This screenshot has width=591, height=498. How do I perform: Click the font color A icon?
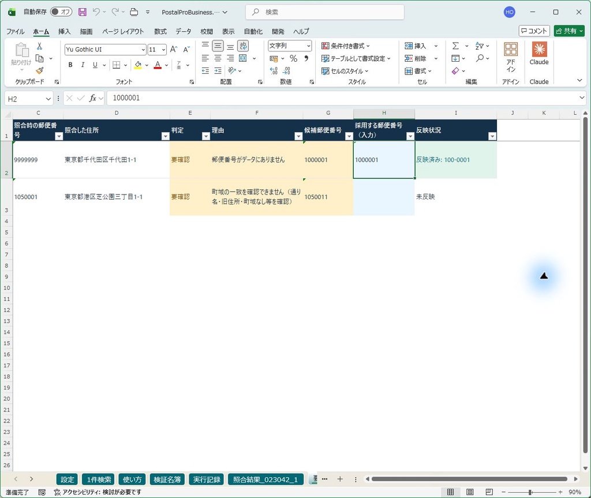pyautogui.click(x=158, y=65)
